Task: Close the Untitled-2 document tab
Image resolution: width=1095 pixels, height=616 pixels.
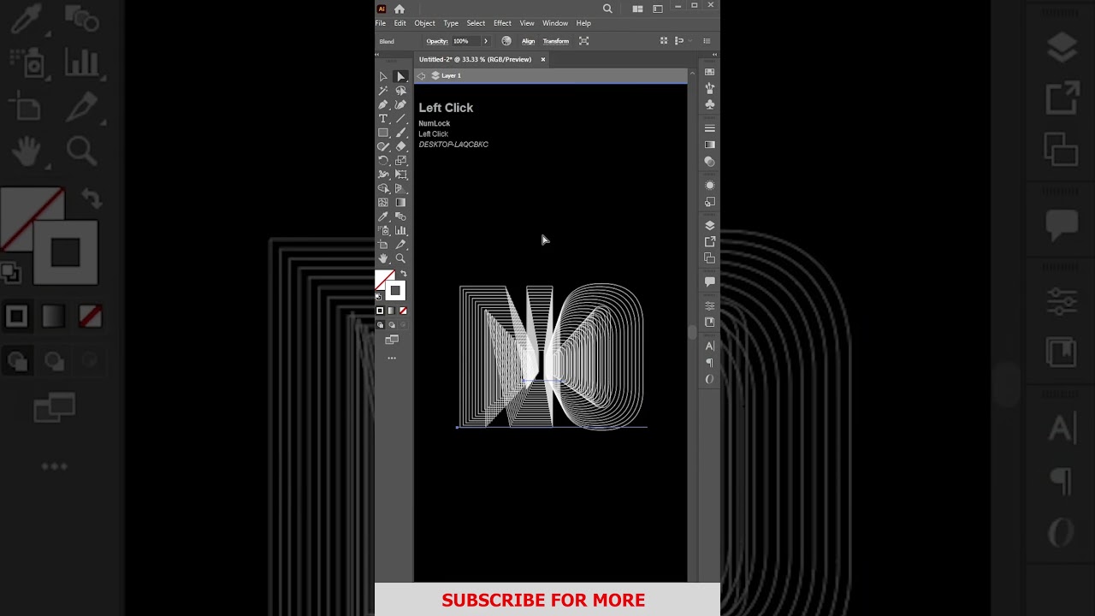Action: [x=542, y=59]
